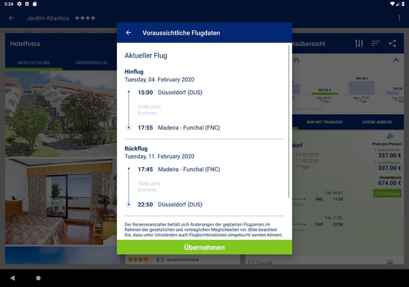This screenshot has height=287, width=409.
Task: Tap the Jardim Atlantico hotel title
Action: tap(48, 18)
